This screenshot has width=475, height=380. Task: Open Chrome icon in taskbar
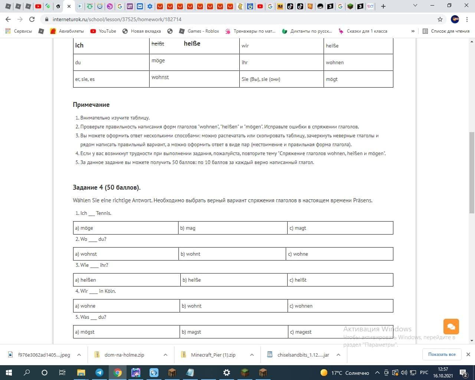(118, 373)
